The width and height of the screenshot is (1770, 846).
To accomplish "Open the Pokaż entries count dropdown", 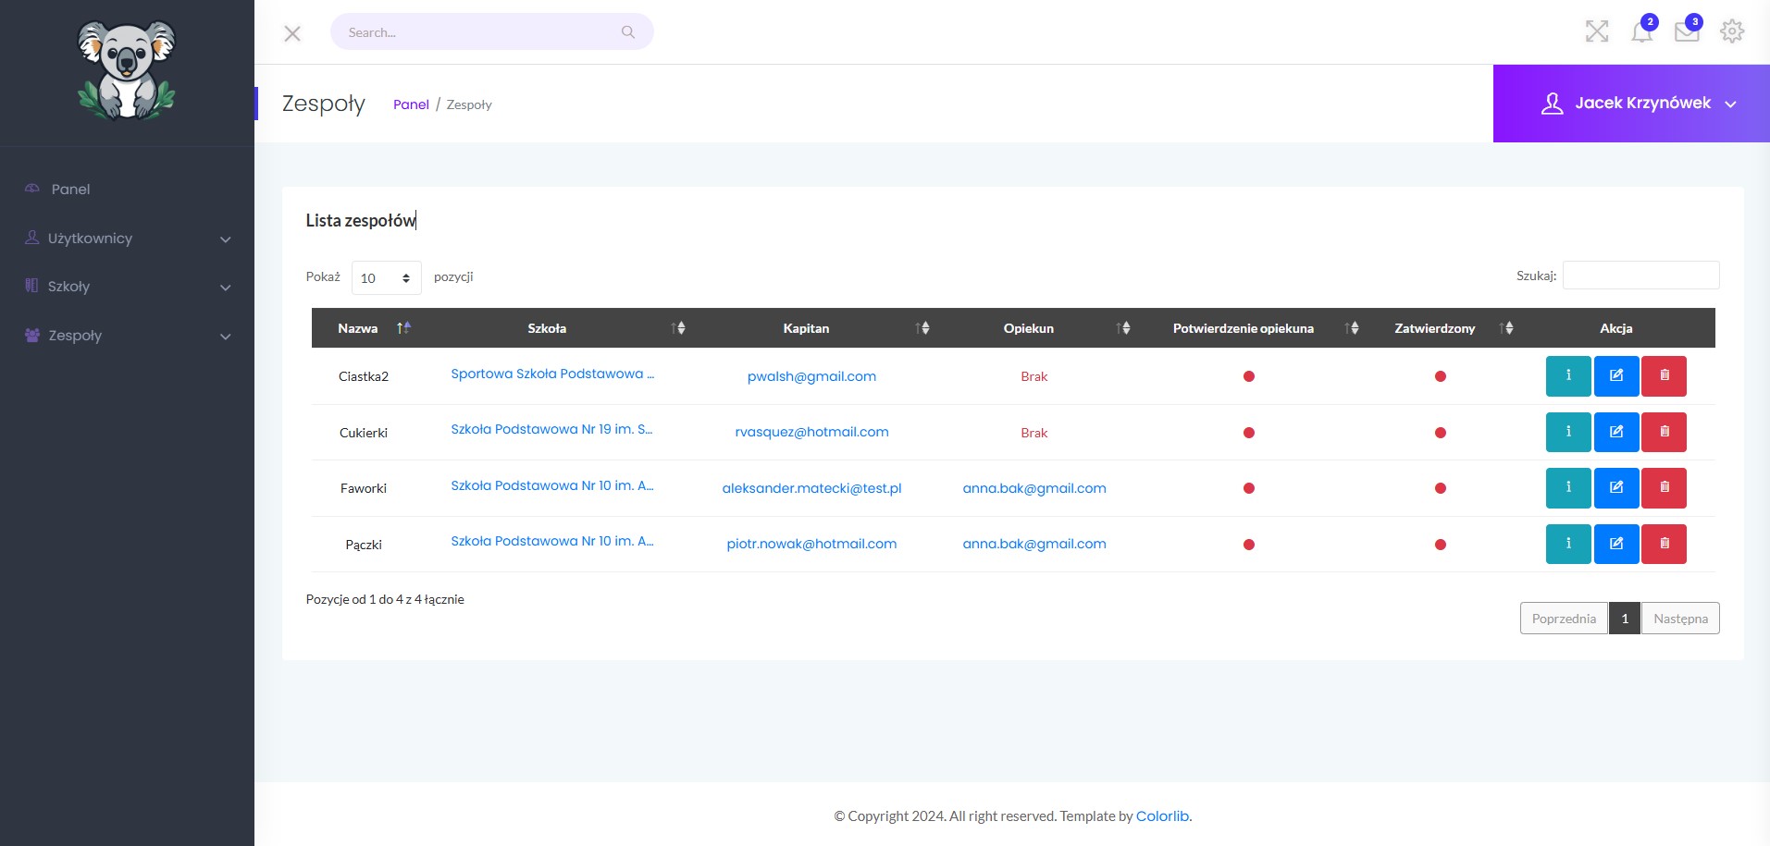I will (387, 277).
